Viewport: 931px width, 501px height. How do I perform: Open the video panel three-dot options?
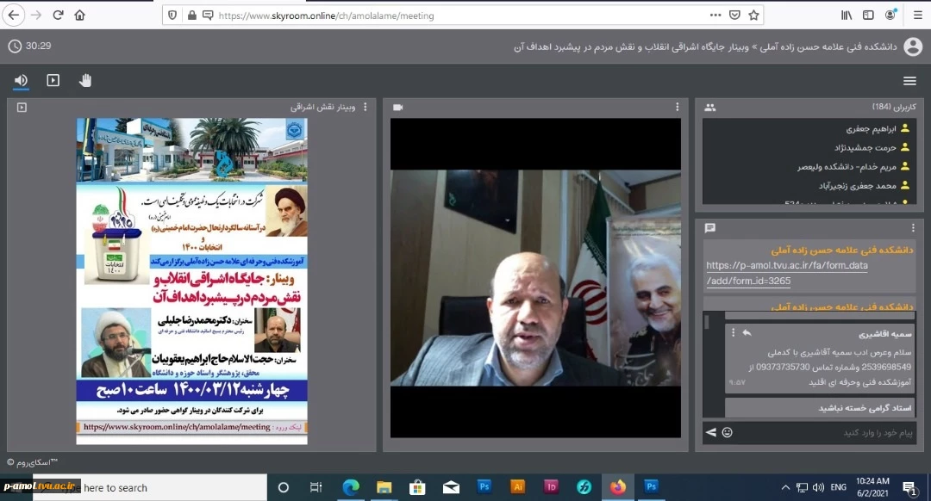click(x=678, y=108)
